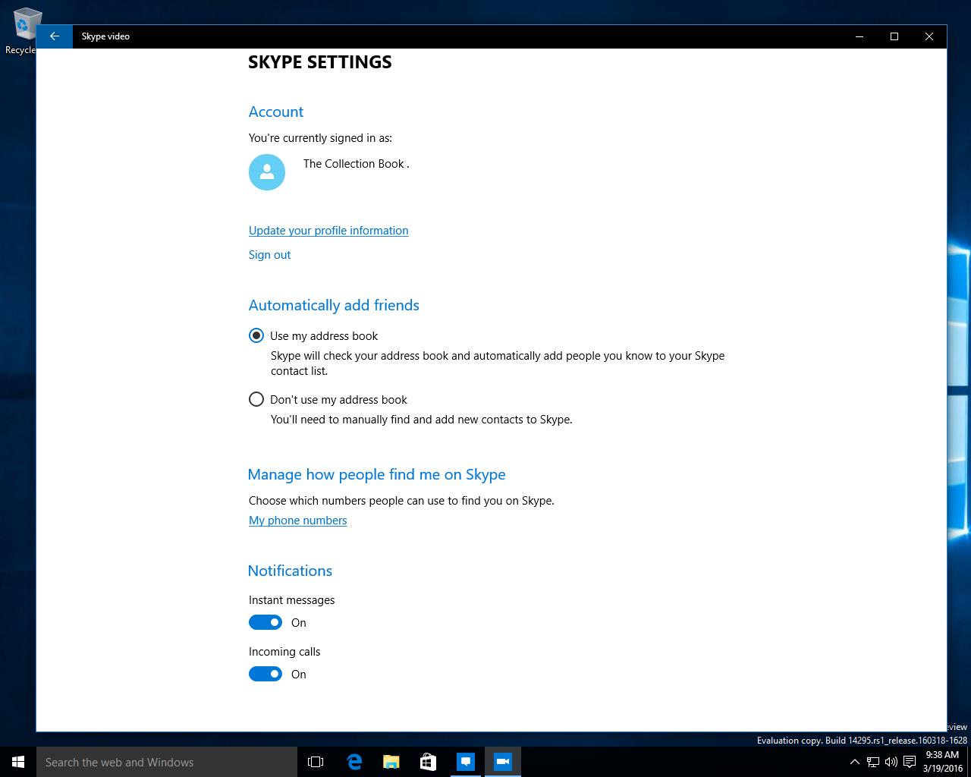Minimize the Skype video window

[859, 36]
